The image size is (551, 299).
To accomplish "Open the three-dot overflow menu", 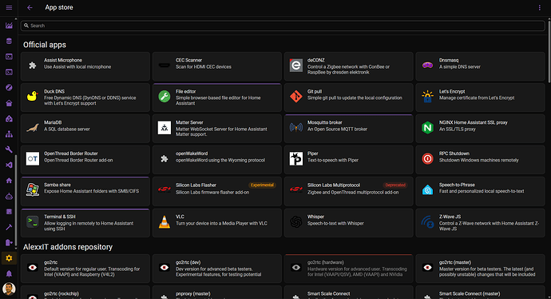I will pos(539,7).
